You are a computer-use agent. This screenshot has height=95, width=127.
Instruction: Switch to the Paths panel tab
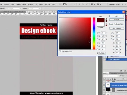click(121, 73)
